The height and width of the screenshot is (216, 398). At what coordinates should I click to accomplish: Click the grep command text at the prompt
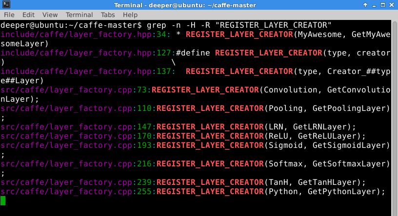(x=239, y=25)
